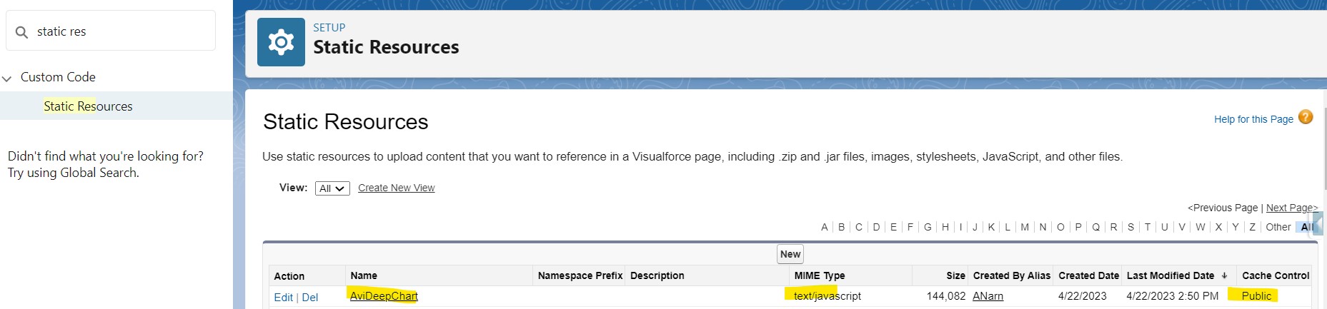This screenshot has width=1327, height=309.
Task: Sort by Cache Control column header
Action: point(1276,275)
